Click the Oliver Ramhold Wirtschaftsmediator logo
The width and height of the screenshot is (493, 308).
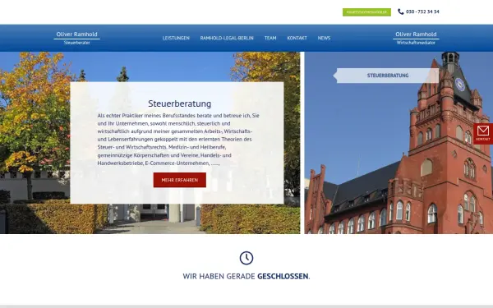tap(416, 38)
